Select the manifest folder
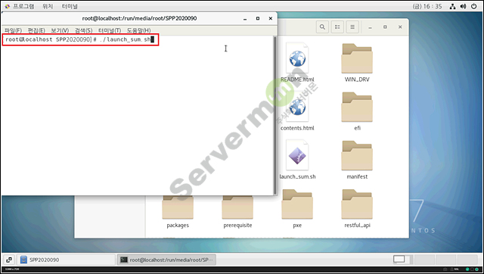This screenshot has height=274, width=484. coord(357,160)
